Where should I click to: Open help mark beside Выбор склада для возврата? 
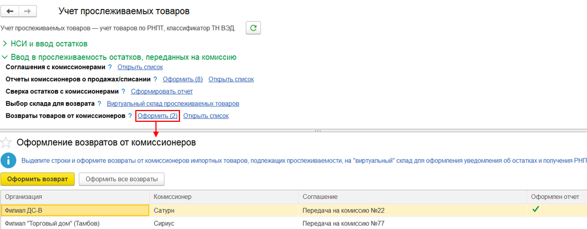[99, 104]
